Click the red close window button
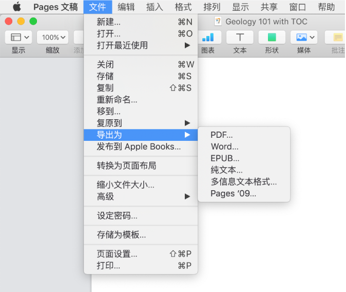The height and width of the screenshot is (292, 346). (x=9, y=21)
